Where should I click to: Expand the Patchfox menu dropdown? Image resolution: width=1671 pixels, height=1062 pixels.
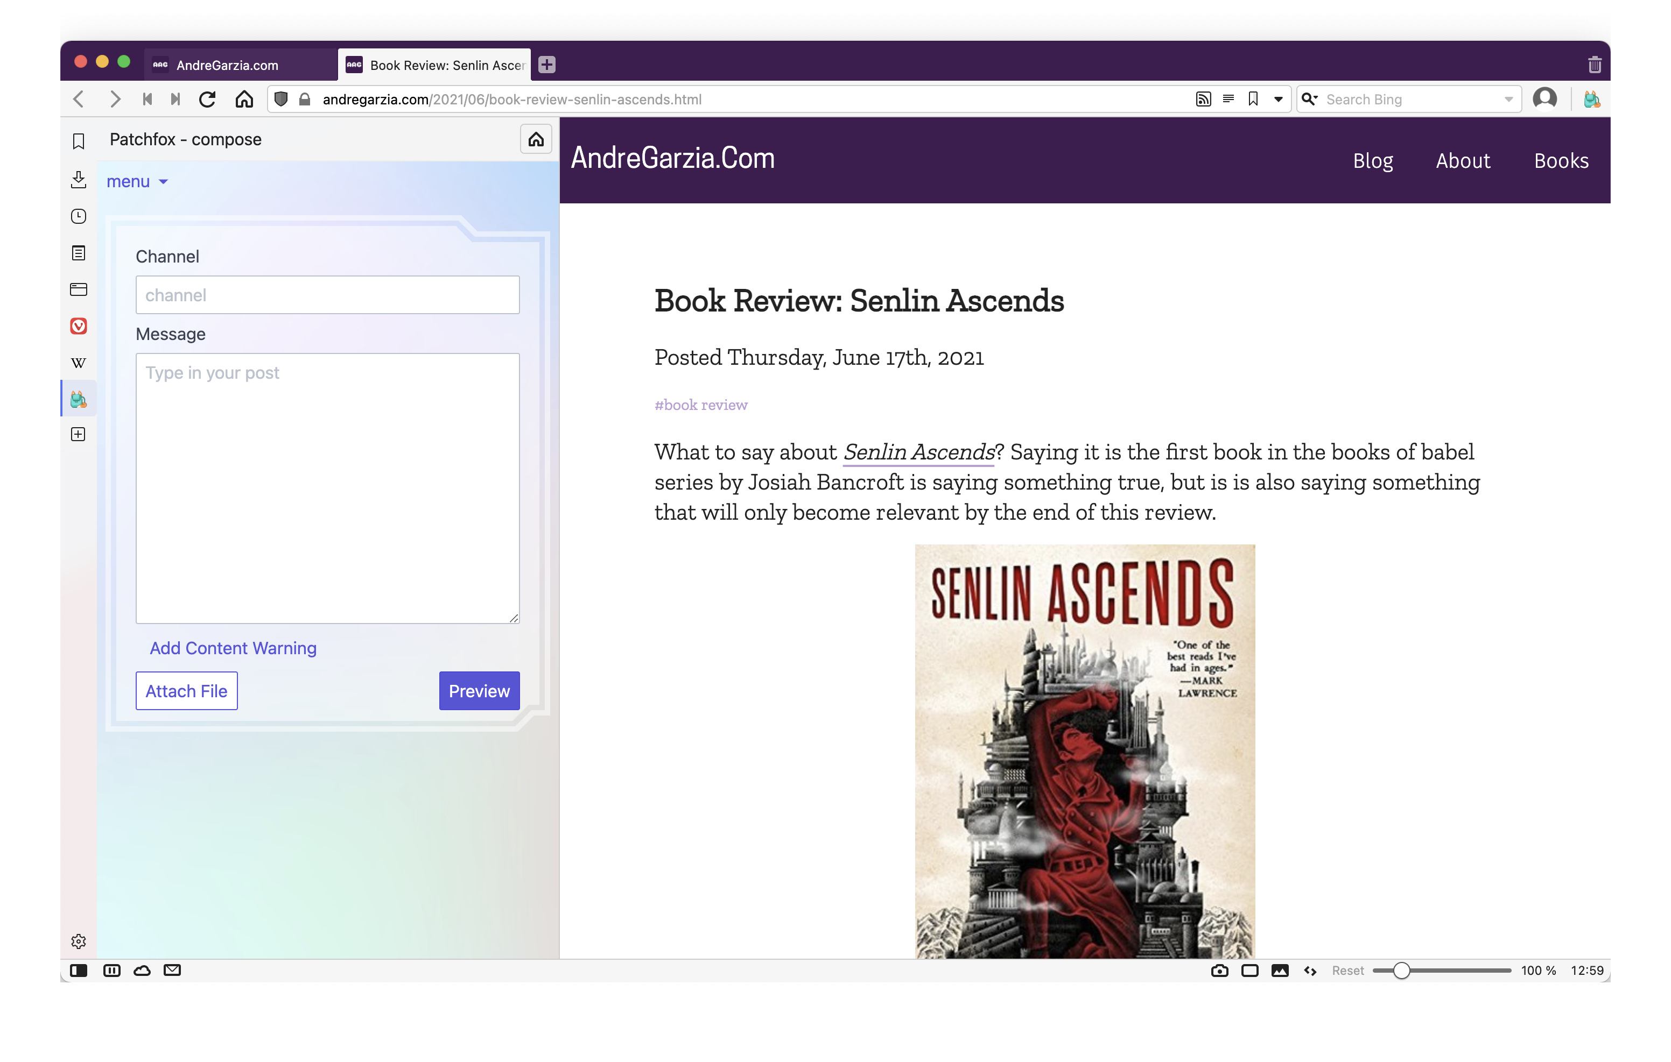pos(137,182)
